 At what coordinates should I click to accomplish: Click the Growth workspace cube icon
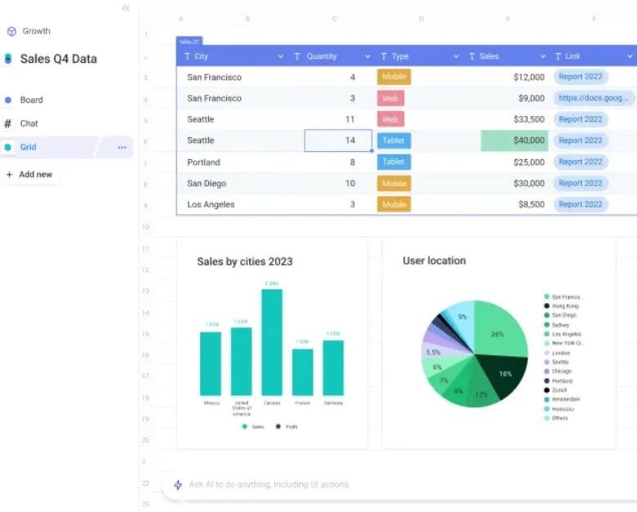tap(11, 31)
